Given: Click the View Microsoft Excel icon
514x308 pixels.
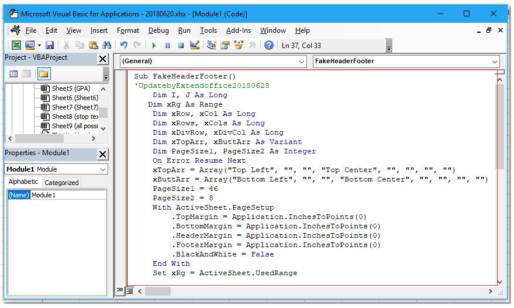Looking at the screenshot, I should (16, 45).
